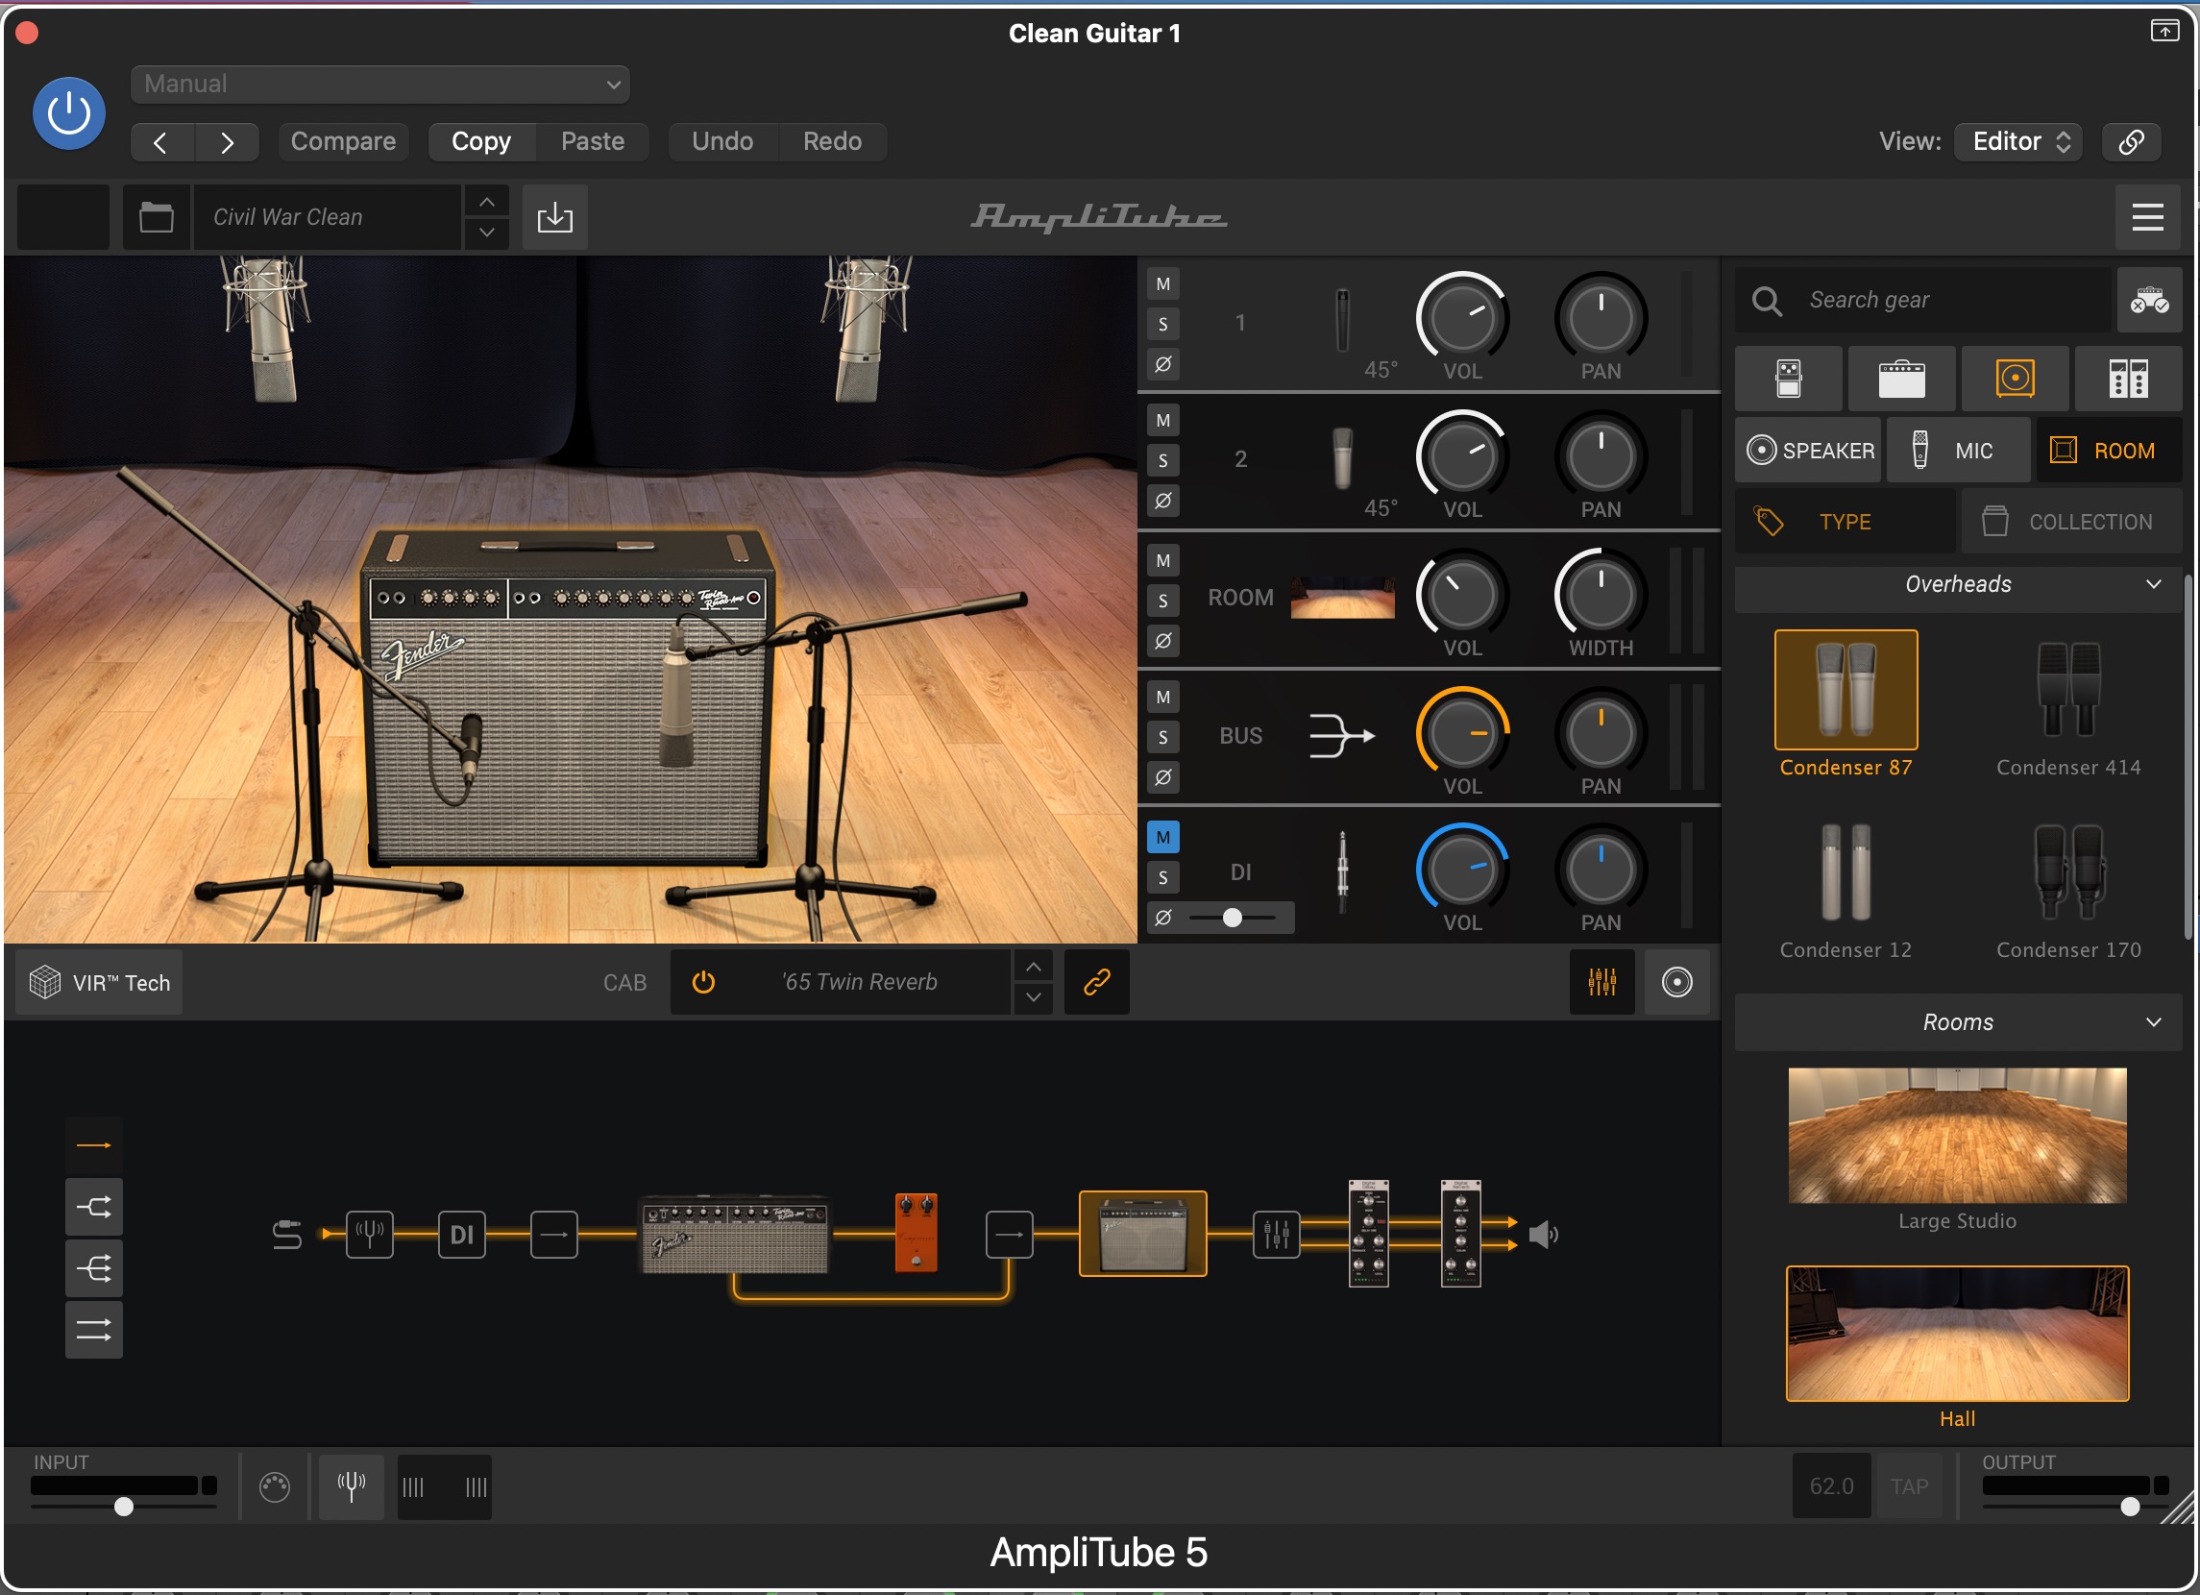The height and width of the screenshot is (1595, 2200).
Task: Click the TAP tempo button
Action: tap(1909, 1486)
